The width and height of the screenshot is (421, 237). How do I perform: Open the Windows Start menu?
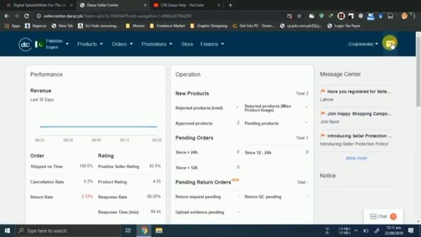7,230
